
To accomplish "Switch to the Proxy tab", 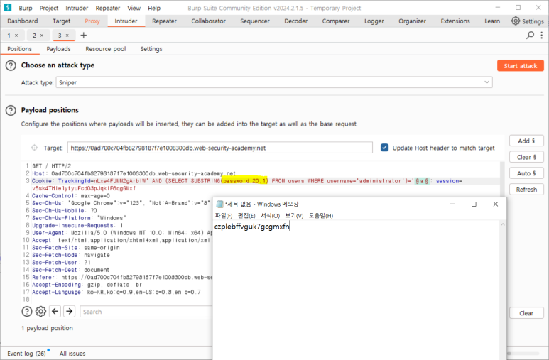I will 92,21.
